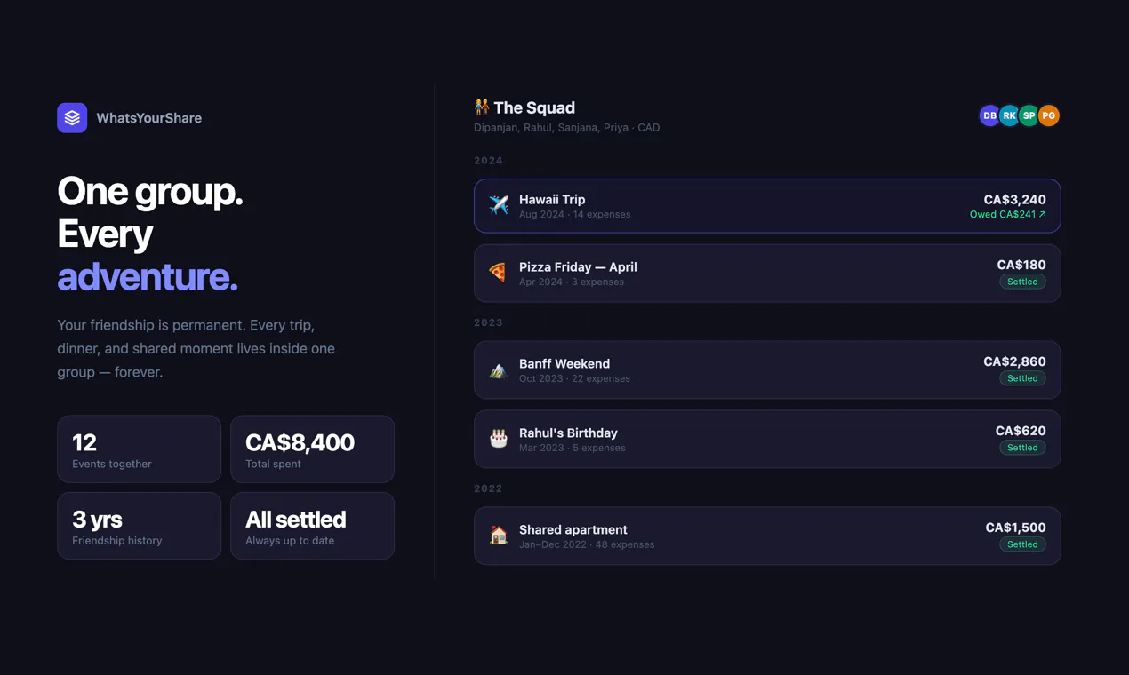Click the mountain icon for Banff Weekend
The height and width of the screenshot is (675, 1129).
499,369
